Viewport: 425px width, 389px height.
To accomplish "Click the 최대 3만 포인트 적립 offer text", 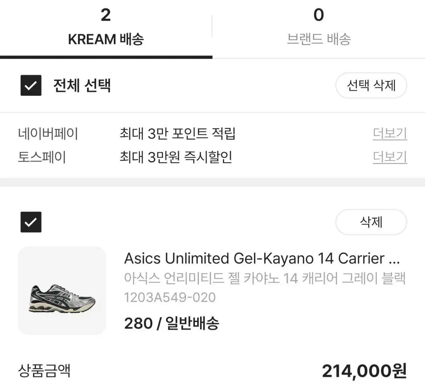I will point(179,134).
